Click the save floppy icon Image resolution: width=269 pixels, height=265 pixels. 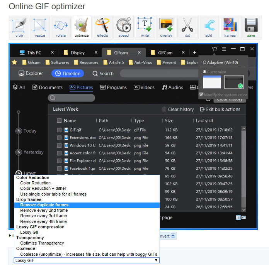(251, 25)
